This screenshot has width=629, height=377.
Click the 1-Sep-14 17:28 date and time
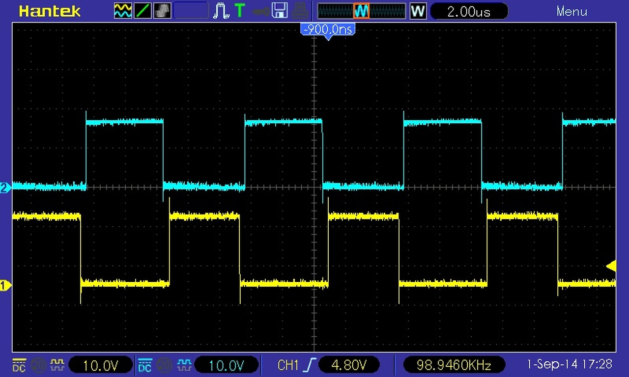pos(570,364)
